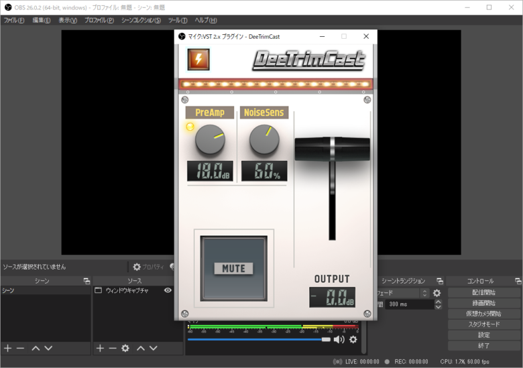
Task: Open source properties gear in the sources panel
Action: [x=125, y=348]
